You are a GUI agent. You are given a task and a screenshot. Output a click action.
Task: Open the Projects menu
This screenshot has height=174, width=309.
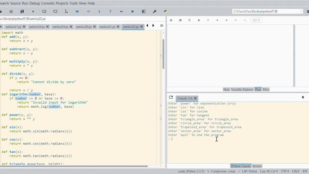[x=62, y=3]
